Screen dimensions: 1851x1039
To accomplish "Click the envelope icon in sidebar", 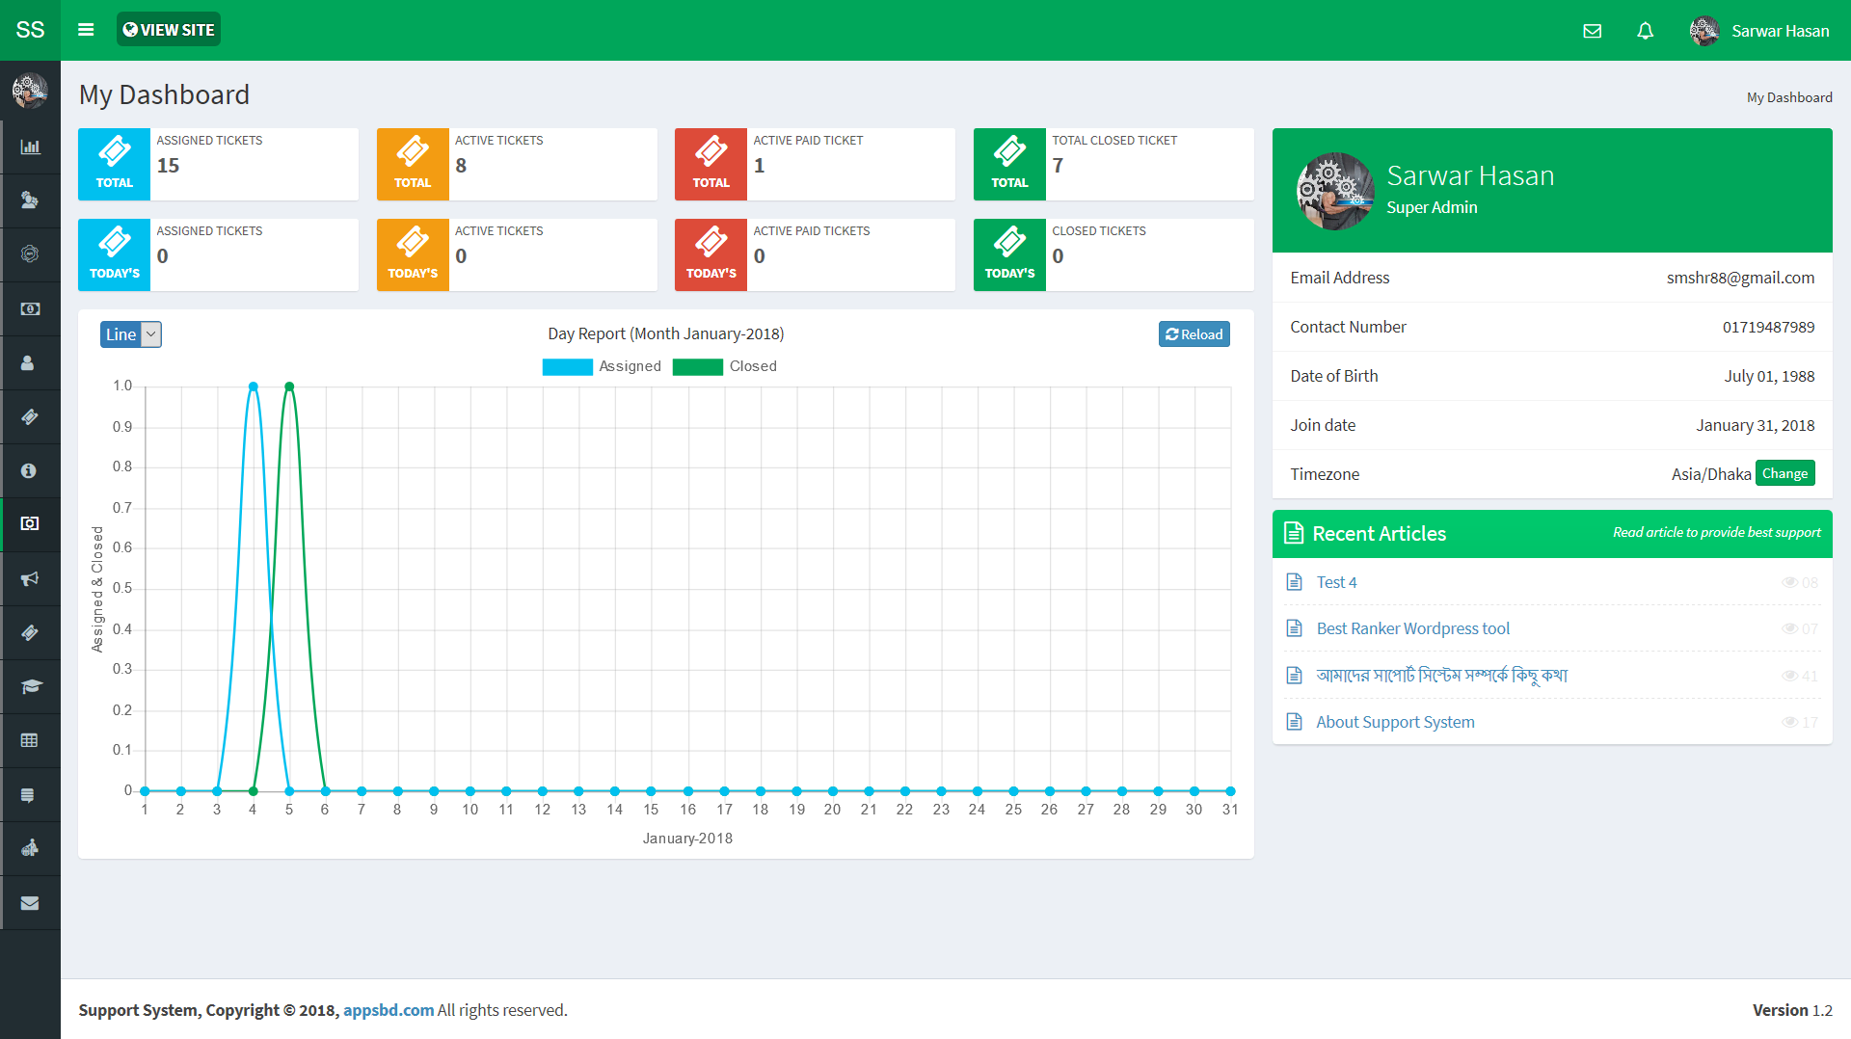I will pyautogui.click(x=30, y=903).
